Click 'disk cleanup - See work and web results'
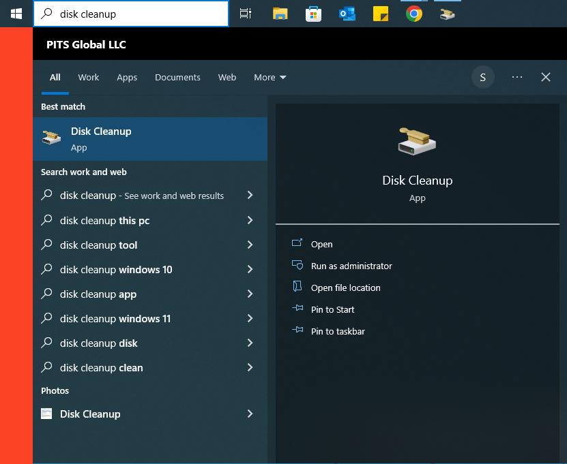567x464 pixels. click(142, 196)
